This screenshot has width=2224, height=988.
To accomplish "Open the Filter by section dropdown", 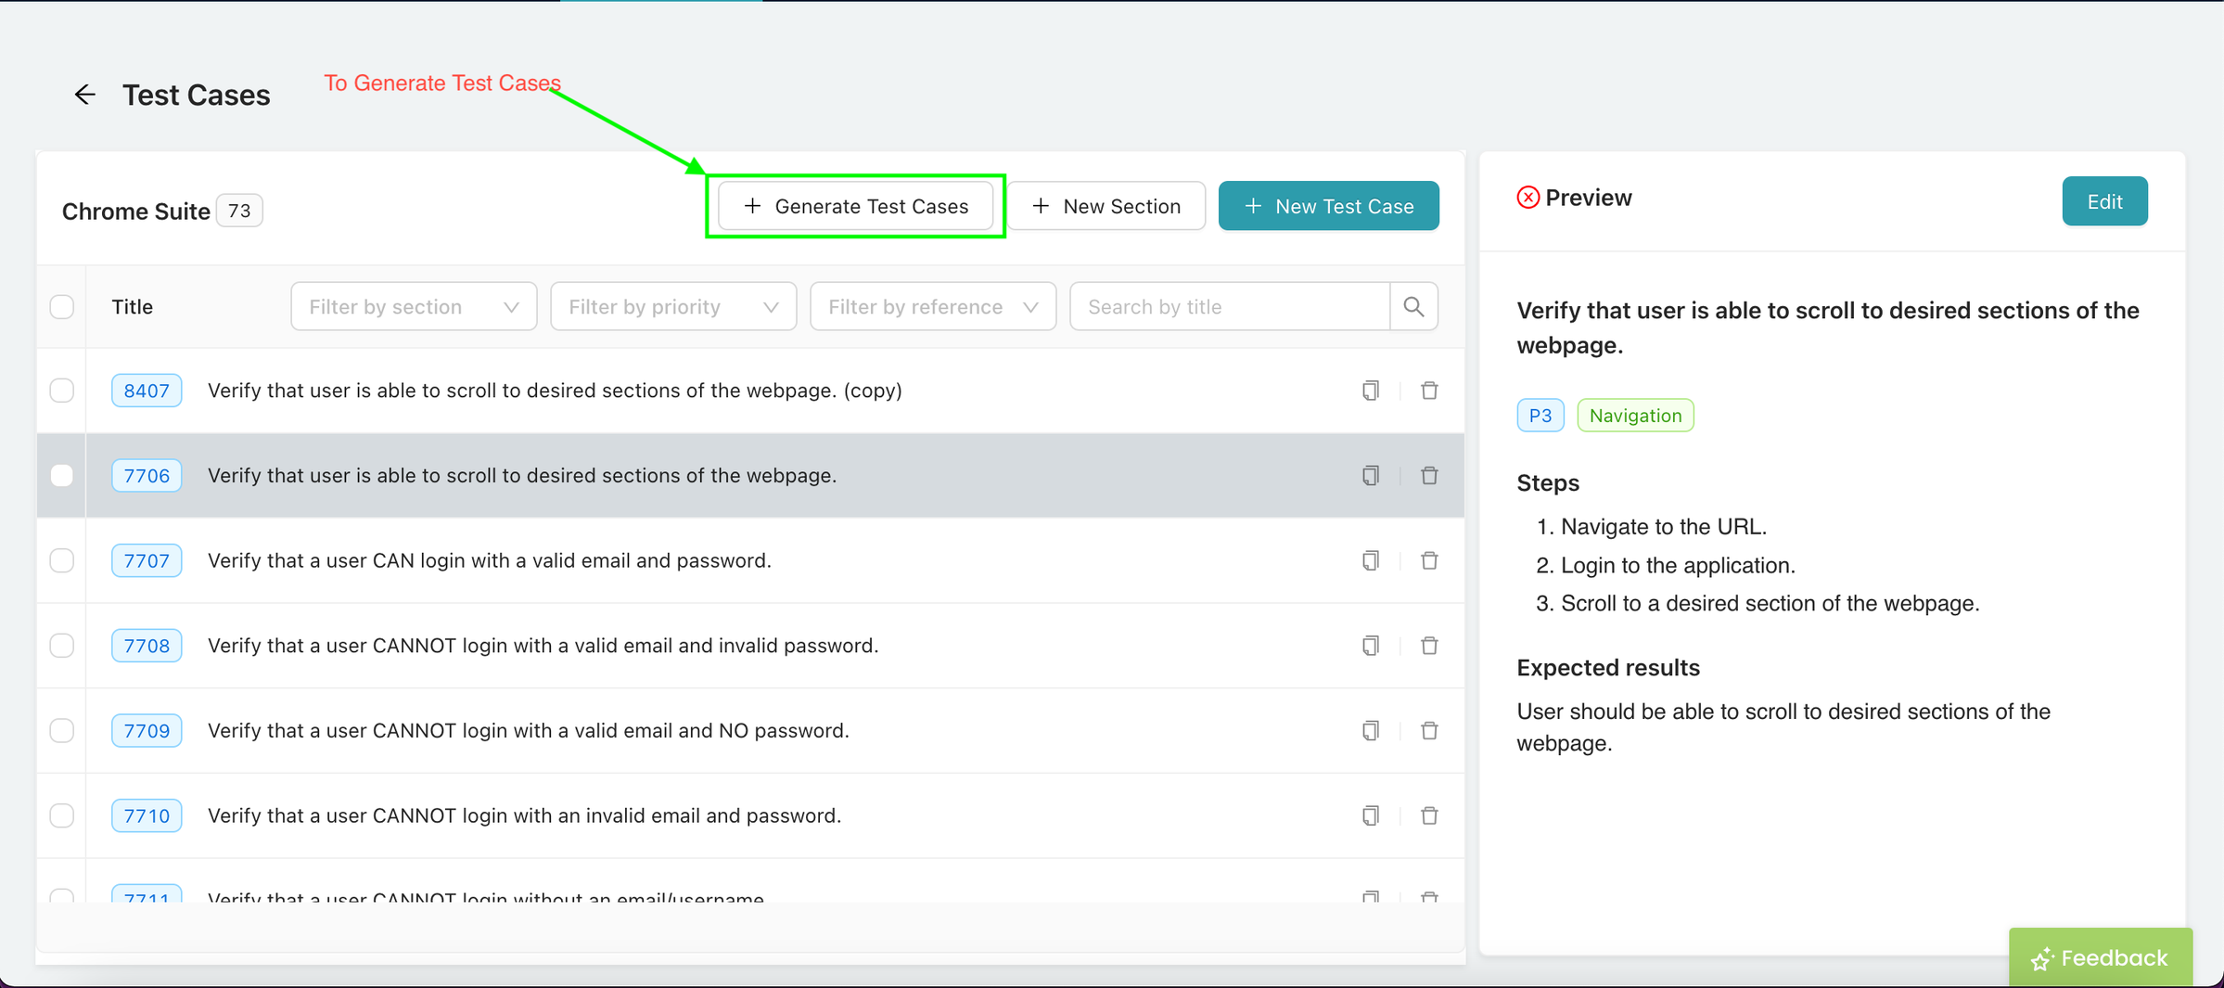I will (x=414, y=307).
